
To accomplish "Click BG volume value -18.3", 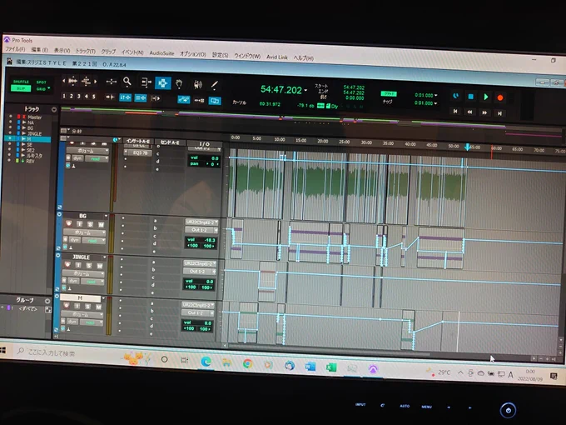I will tap(209, 240).
